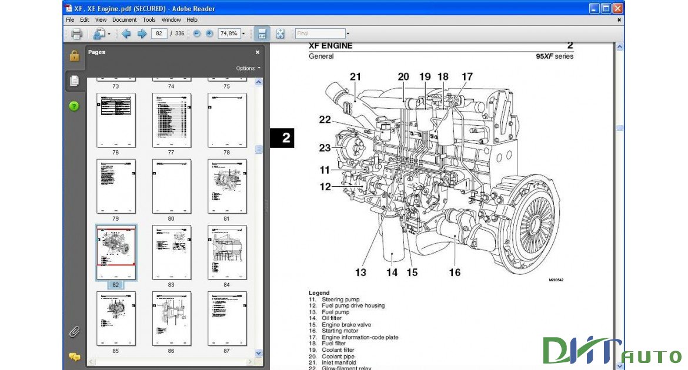Click legend text 'Steering pump'
Viewport: 688px width, 370px height.
[340, 300]
